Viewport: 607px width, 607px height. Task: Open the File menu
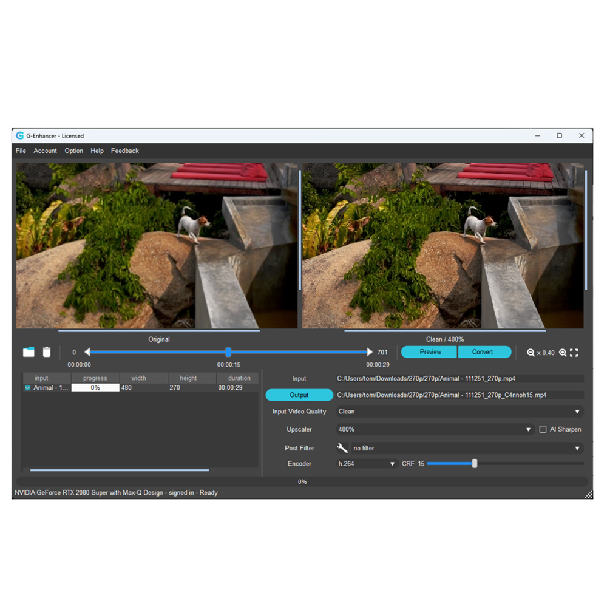(20, 151)
